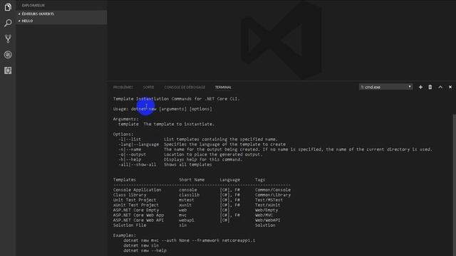The width and height of the screenshot is (456, 256).
Task: Kill the terminal with trash icon
Action: coord(430,87)
